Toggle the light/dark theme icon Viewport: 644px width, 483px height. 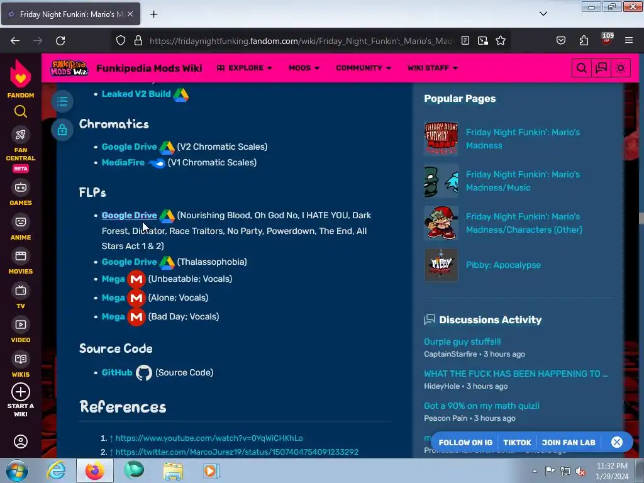coord(621,68)
